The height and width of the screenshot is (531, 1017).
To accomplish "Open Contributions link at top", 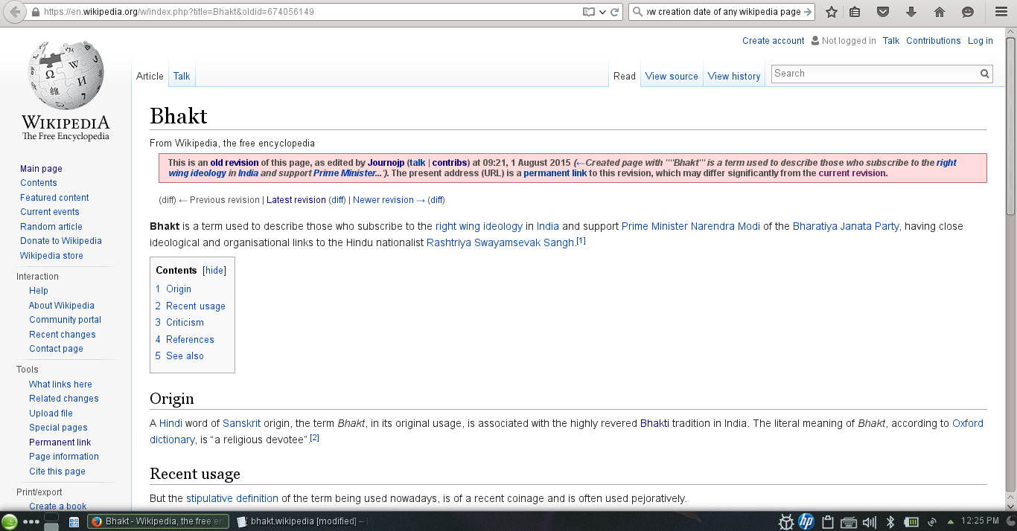I will 934,41.
